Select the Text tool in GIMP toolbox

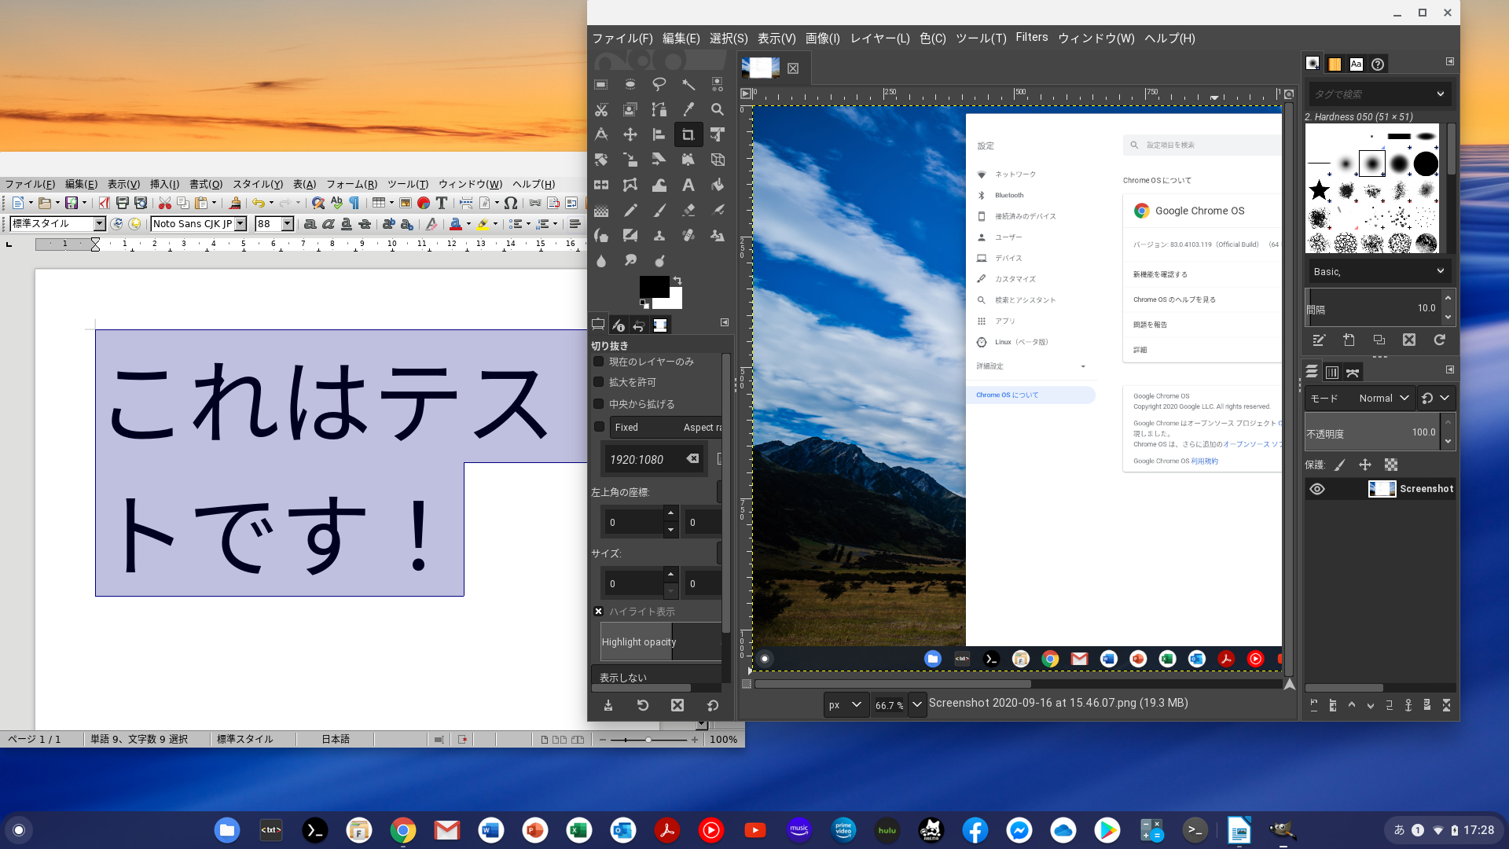coord(688,185)
